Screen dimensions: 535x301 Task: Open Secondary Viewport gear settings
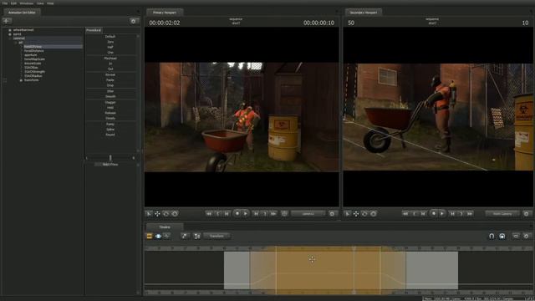click(526, 214)
